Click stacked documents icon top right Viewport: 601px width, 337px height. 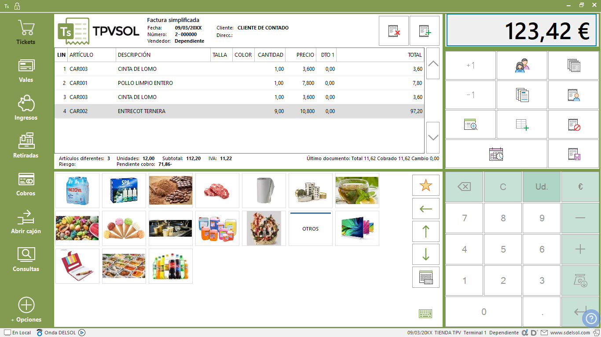(574, 66)
